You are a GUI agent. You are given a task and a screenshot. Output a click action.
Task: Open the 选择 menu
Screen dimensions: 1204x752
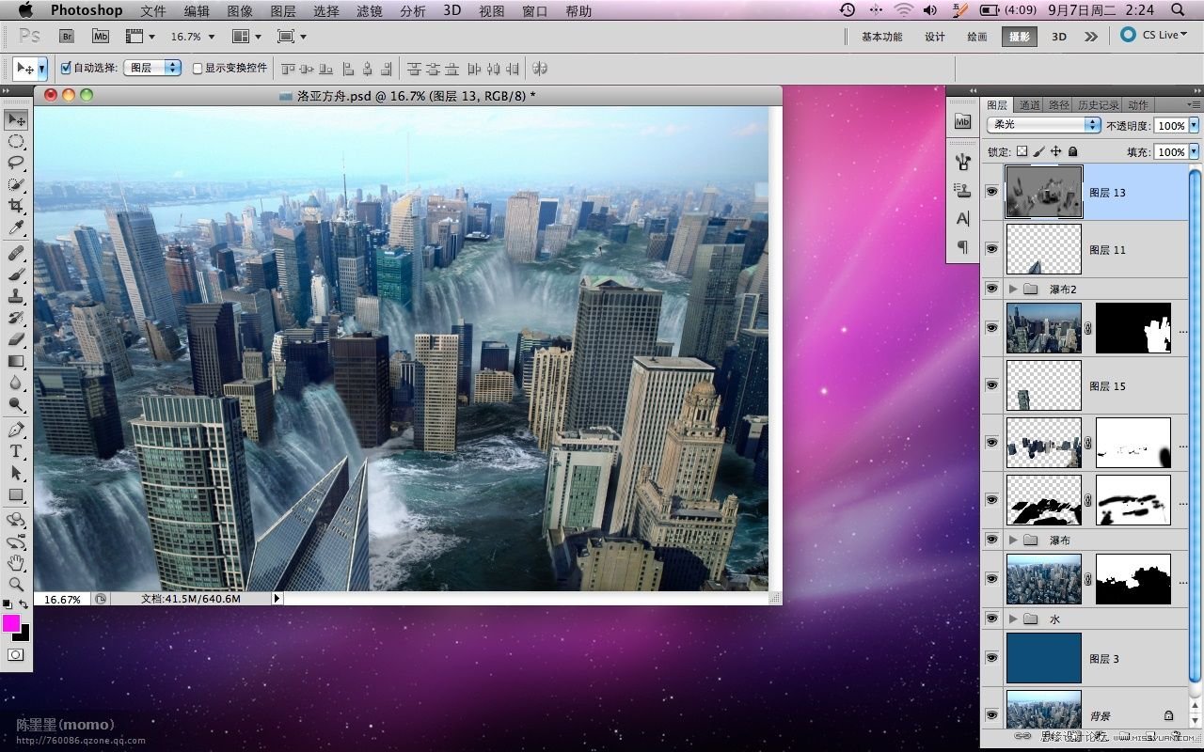click(326, 10)
